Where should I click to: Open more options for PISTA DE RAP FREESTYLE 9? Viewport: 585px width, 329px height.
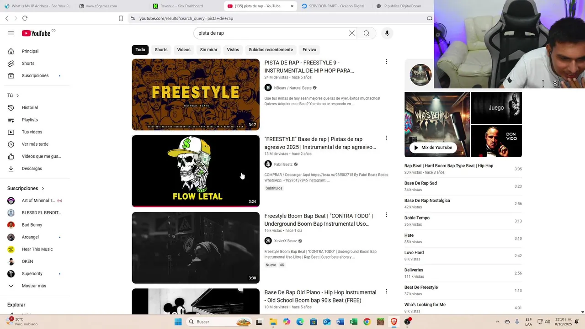click(386, 62)
